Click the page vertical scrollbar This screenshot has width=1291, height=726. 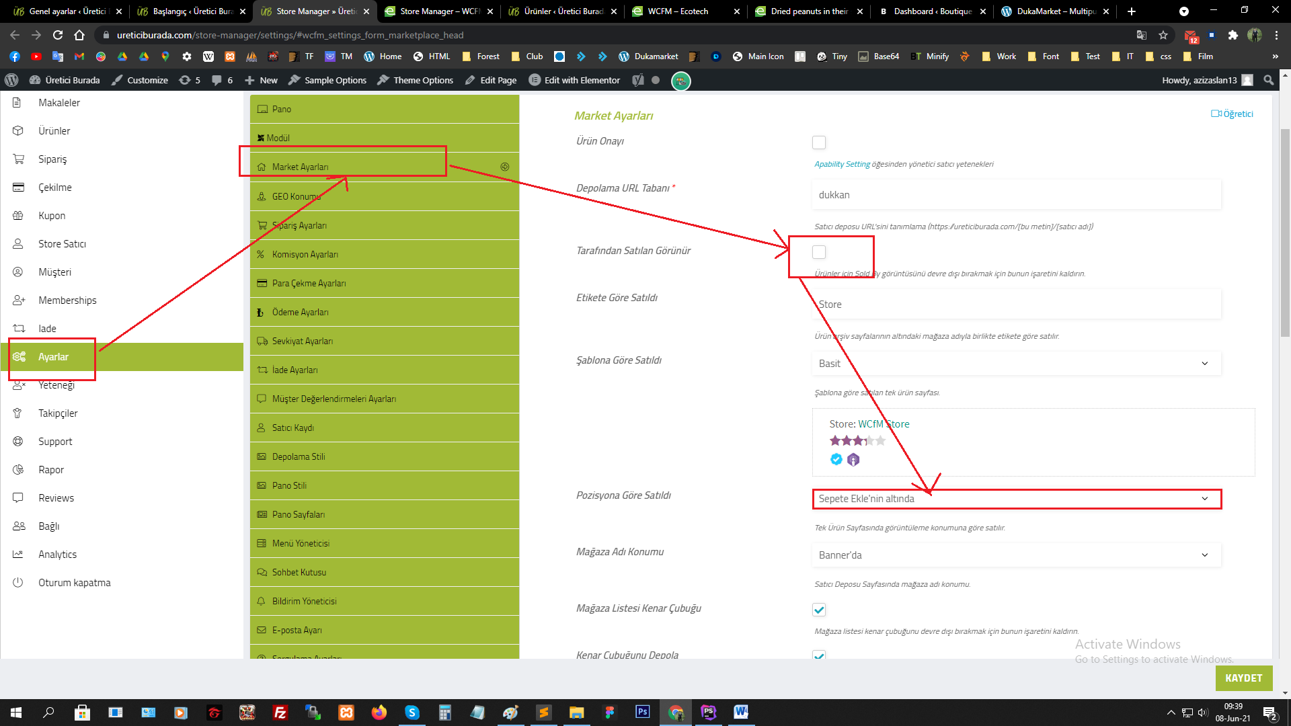(x=1285, y=232)
